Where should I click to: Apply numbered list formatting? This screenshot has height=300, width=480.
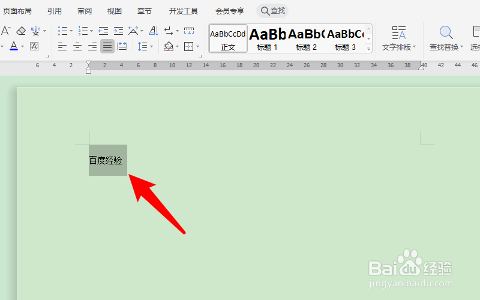83,31
